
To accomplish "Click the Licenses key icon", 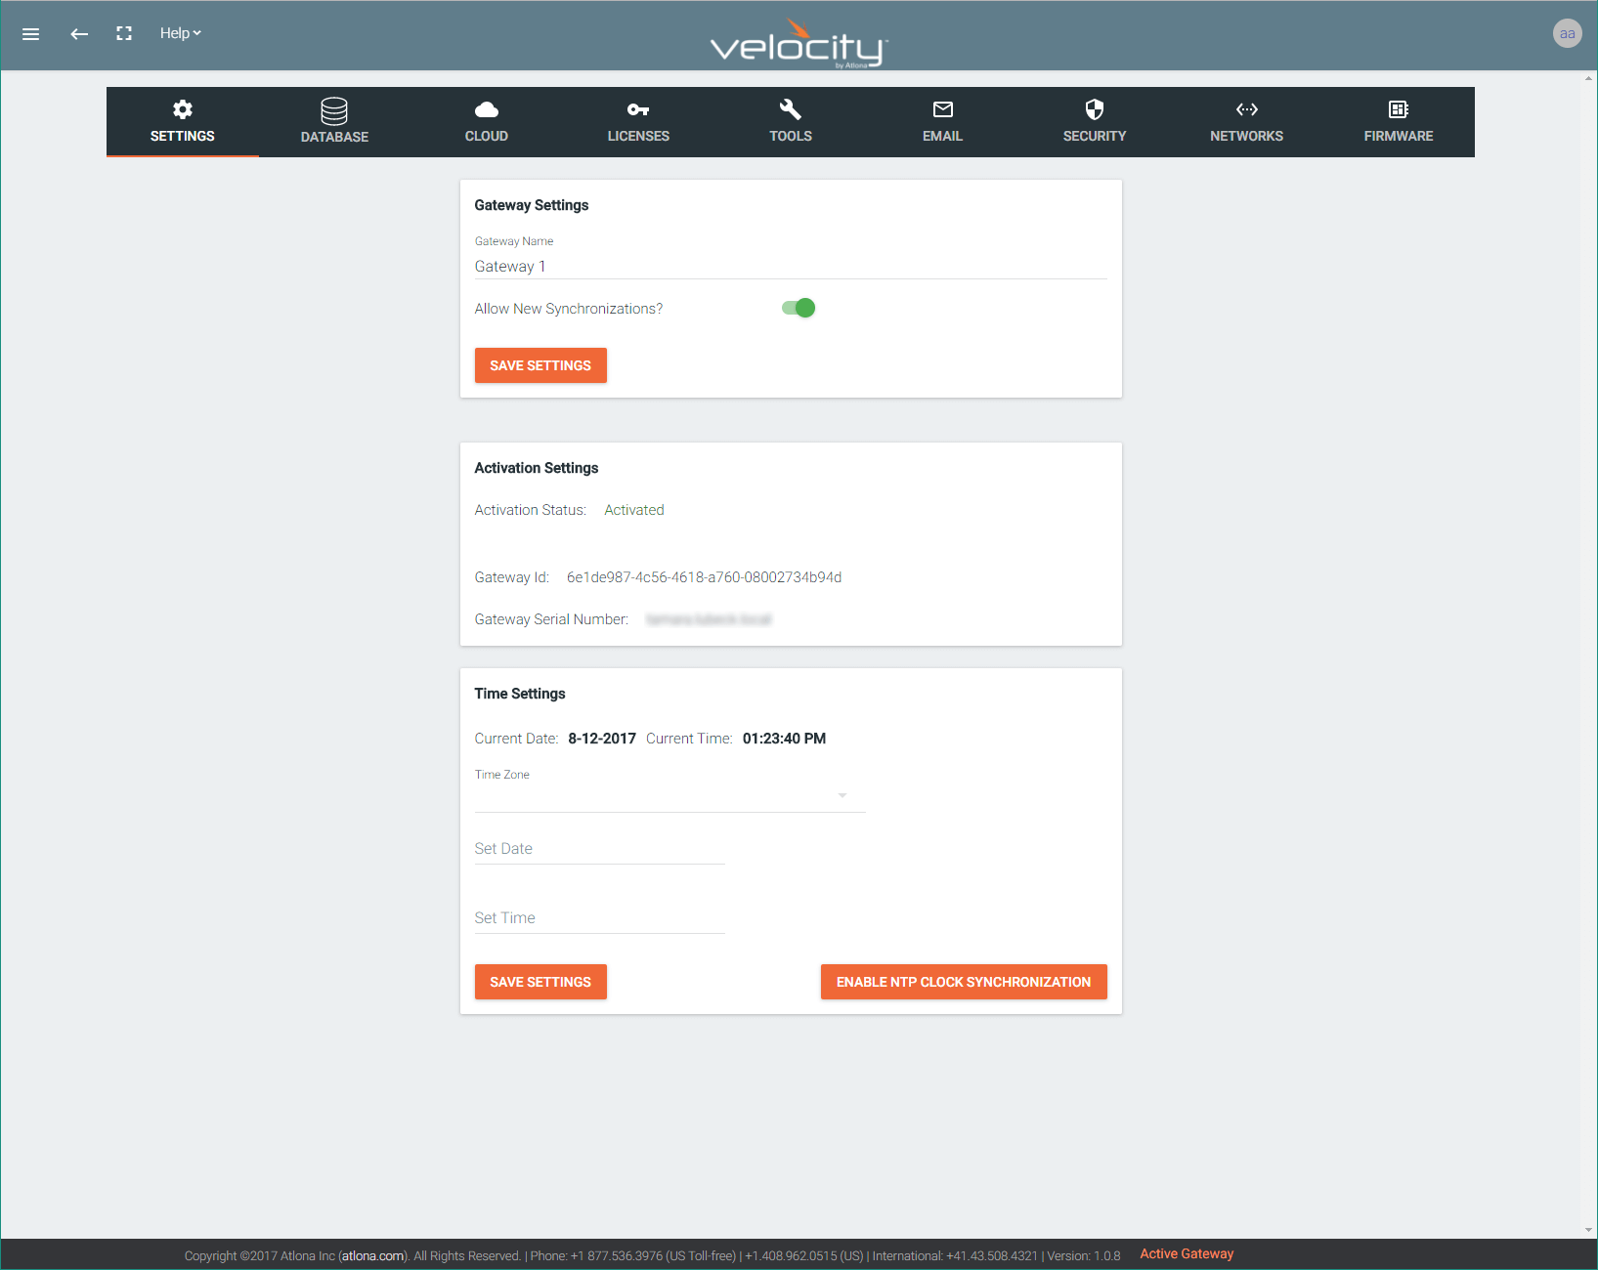I will point(638,109).
